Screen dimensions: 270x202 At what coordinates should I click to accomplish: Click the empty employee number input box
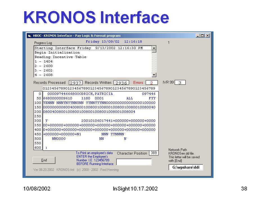(134, 162)
